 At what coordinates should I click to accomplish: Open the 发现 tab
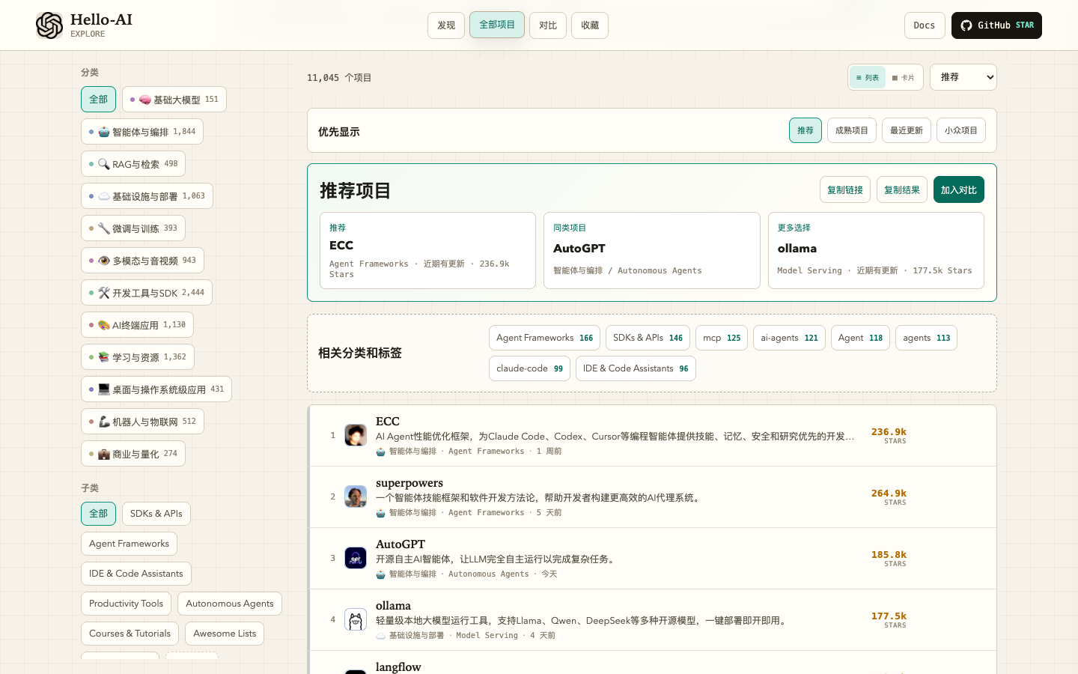(446, 25)
